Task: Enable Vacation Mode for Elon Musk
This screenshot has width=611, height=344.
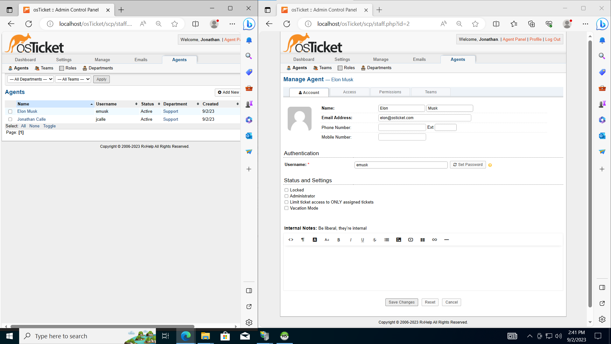Action: 286,208
